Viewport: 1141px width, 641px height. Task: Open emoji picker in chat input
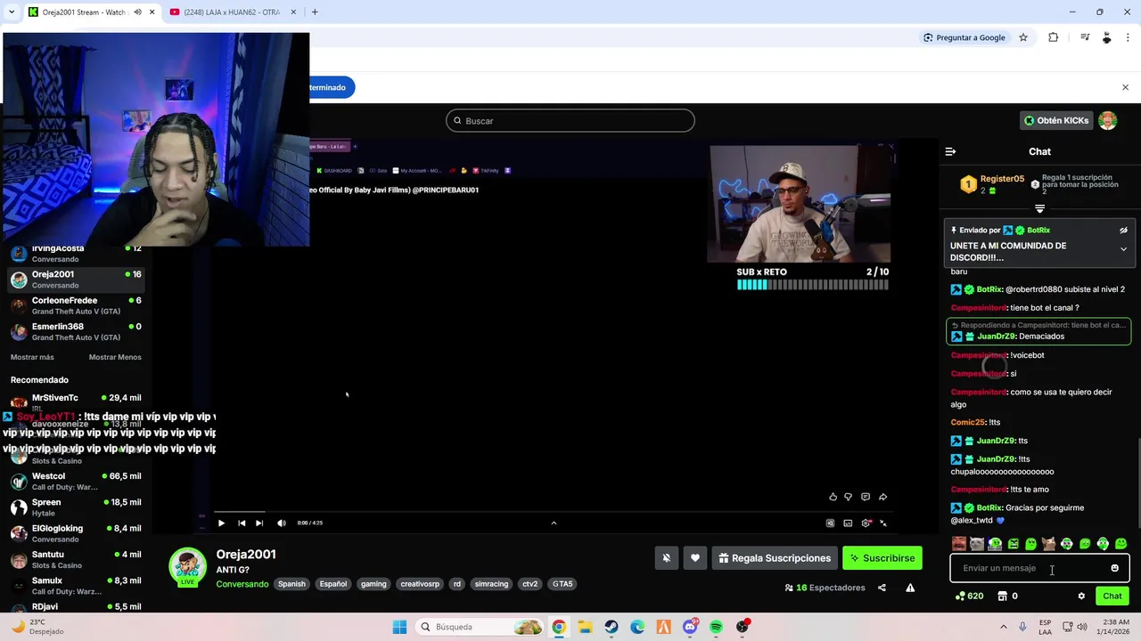click(1114, 568)
